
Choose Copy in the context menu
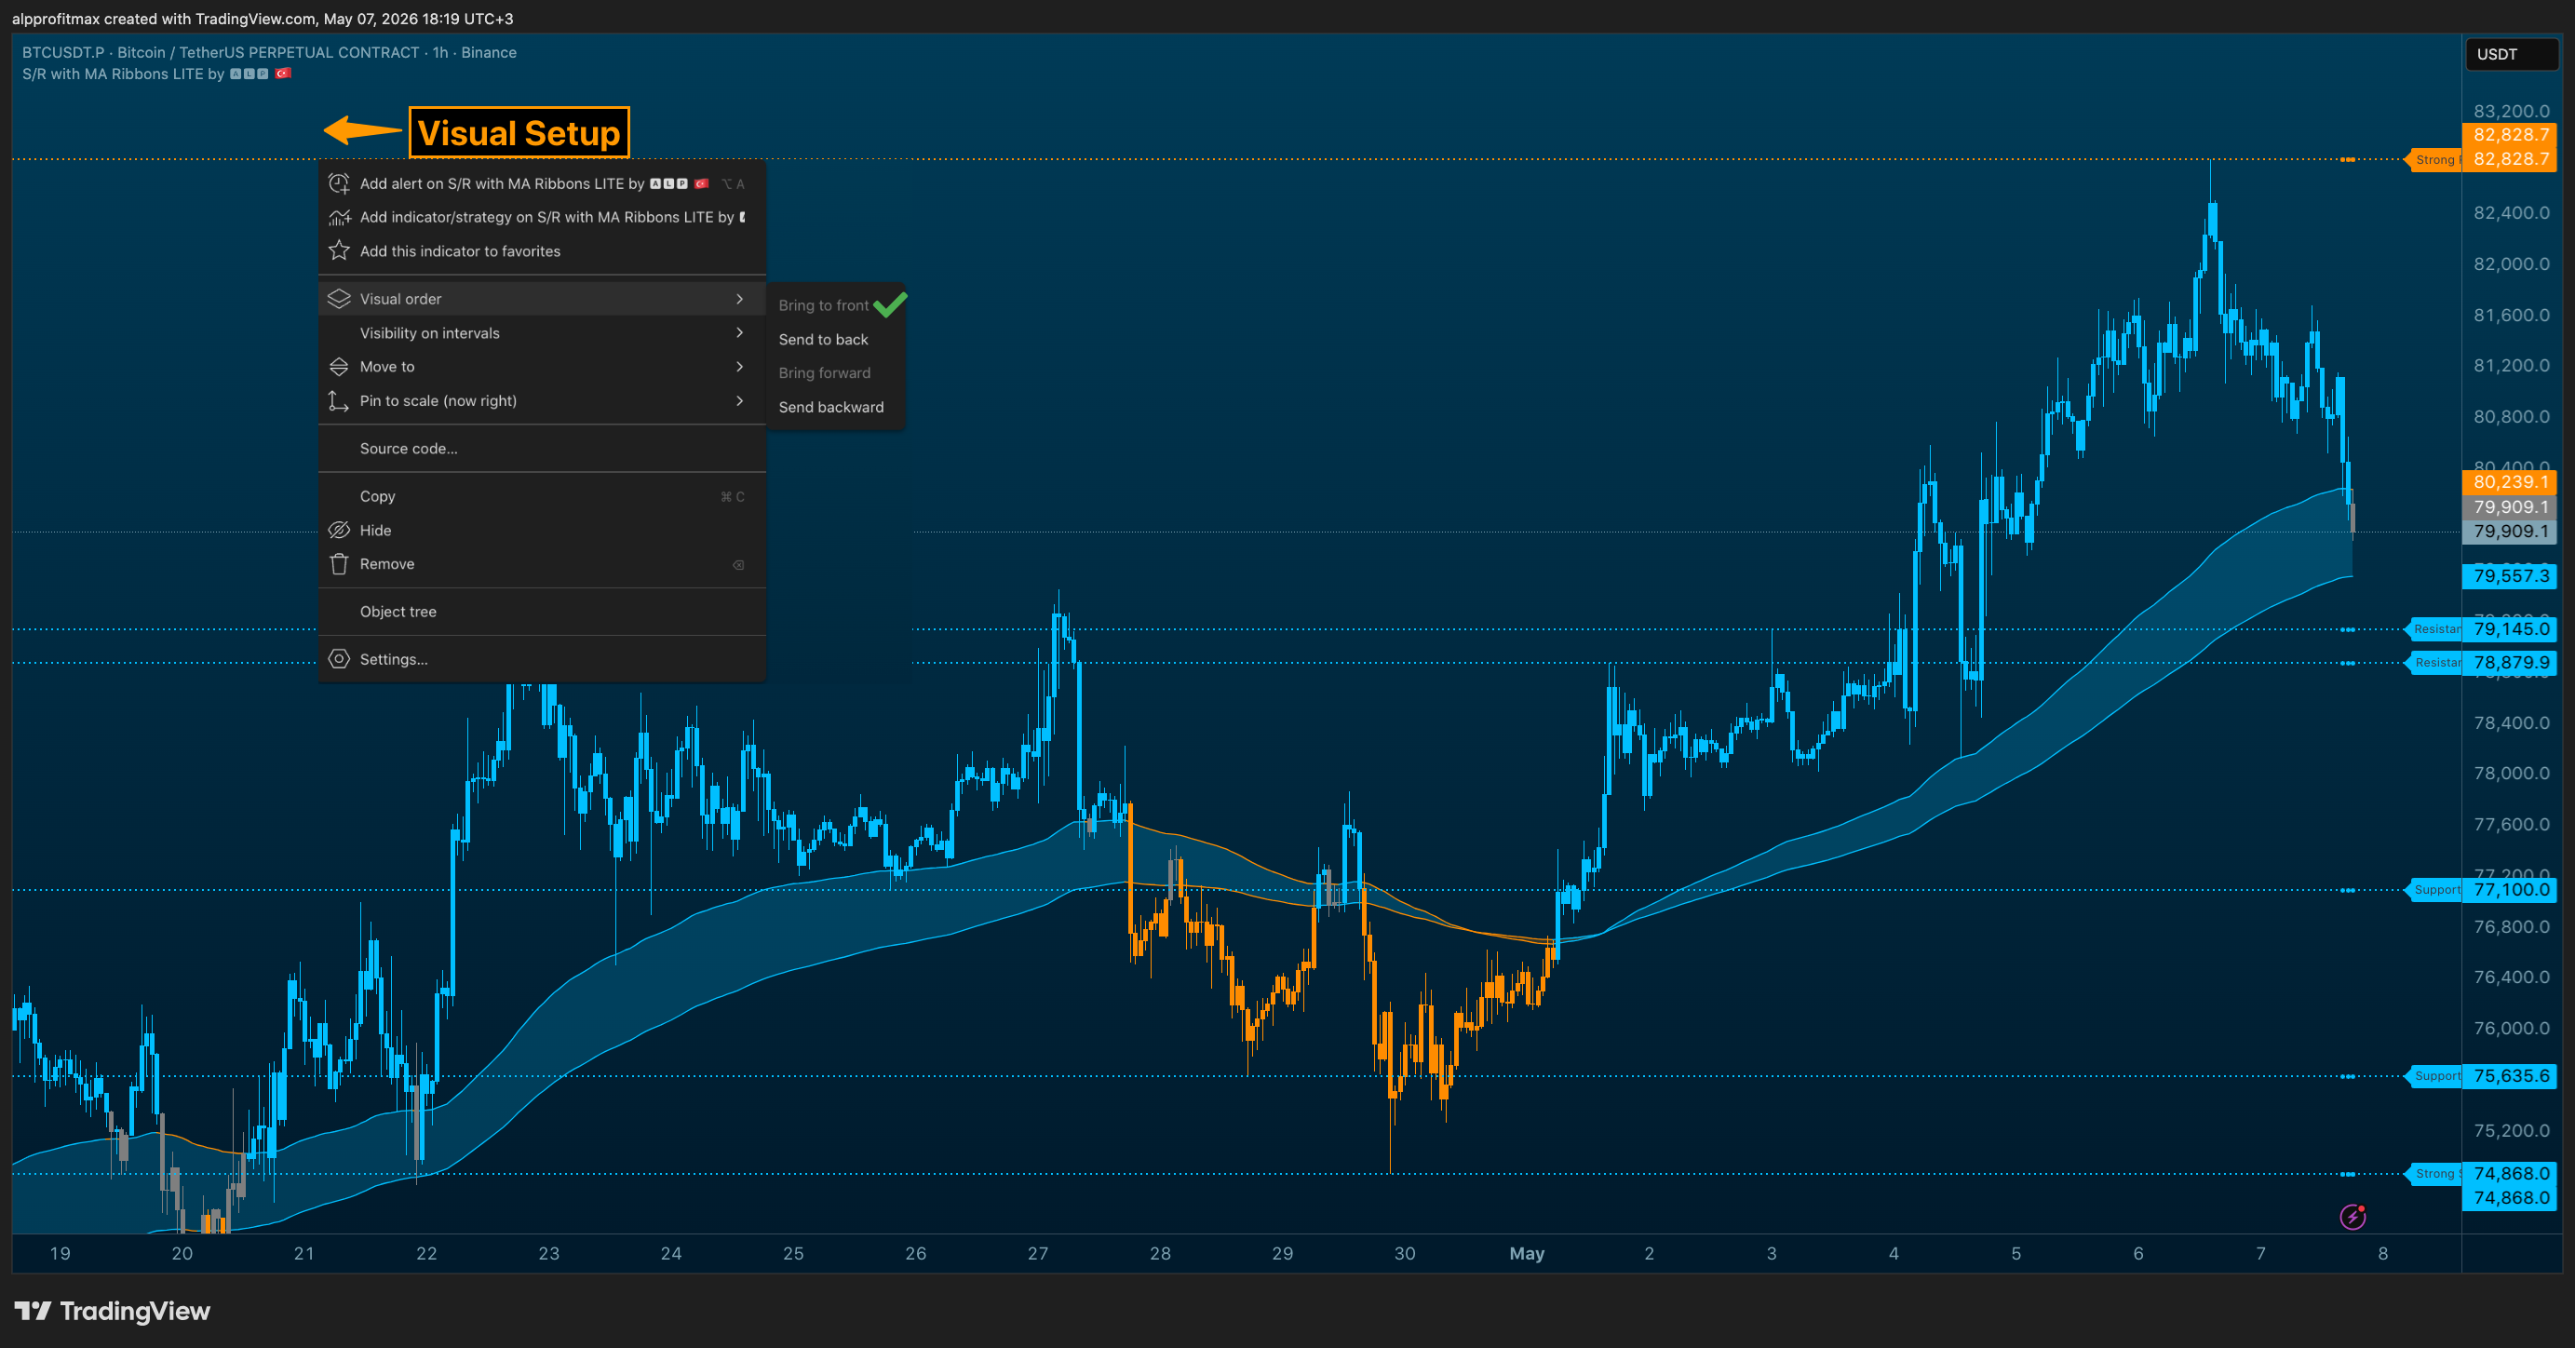point(542,496)
